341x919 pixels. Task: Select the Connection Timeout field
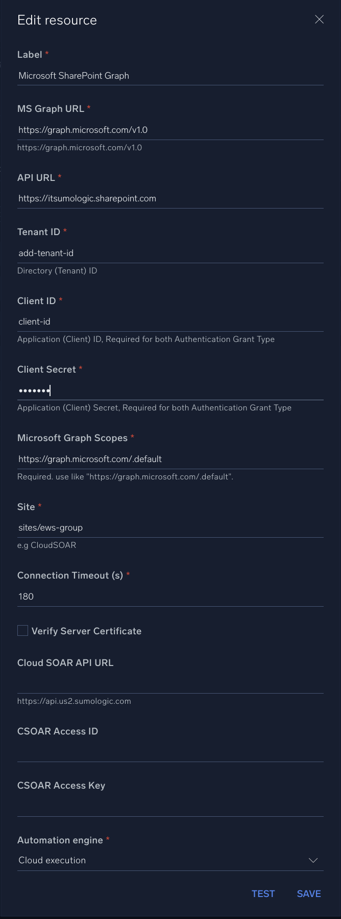click(170, 596)
